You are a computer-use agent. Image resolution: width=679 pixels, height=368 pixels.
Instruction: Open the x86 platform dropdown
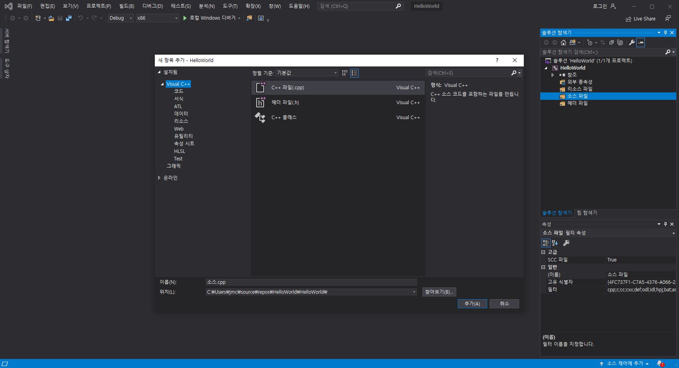[x=157, y=18]
